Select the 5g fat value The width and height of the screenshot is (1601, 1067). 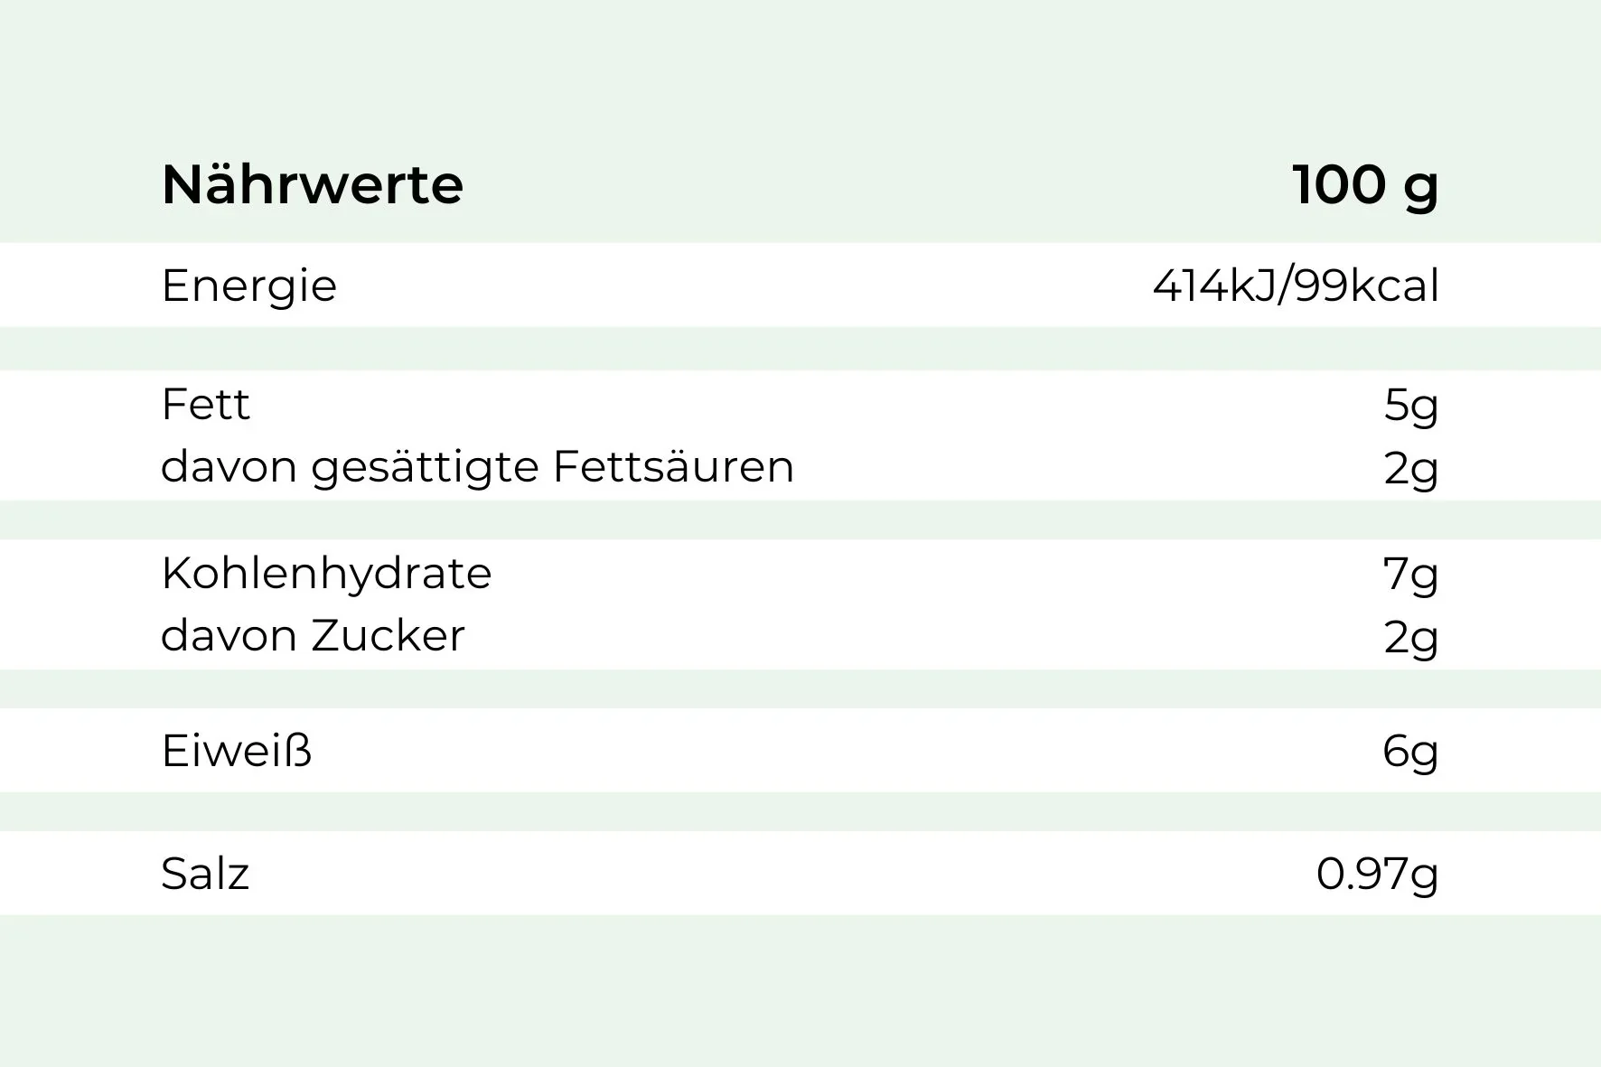1410,406
